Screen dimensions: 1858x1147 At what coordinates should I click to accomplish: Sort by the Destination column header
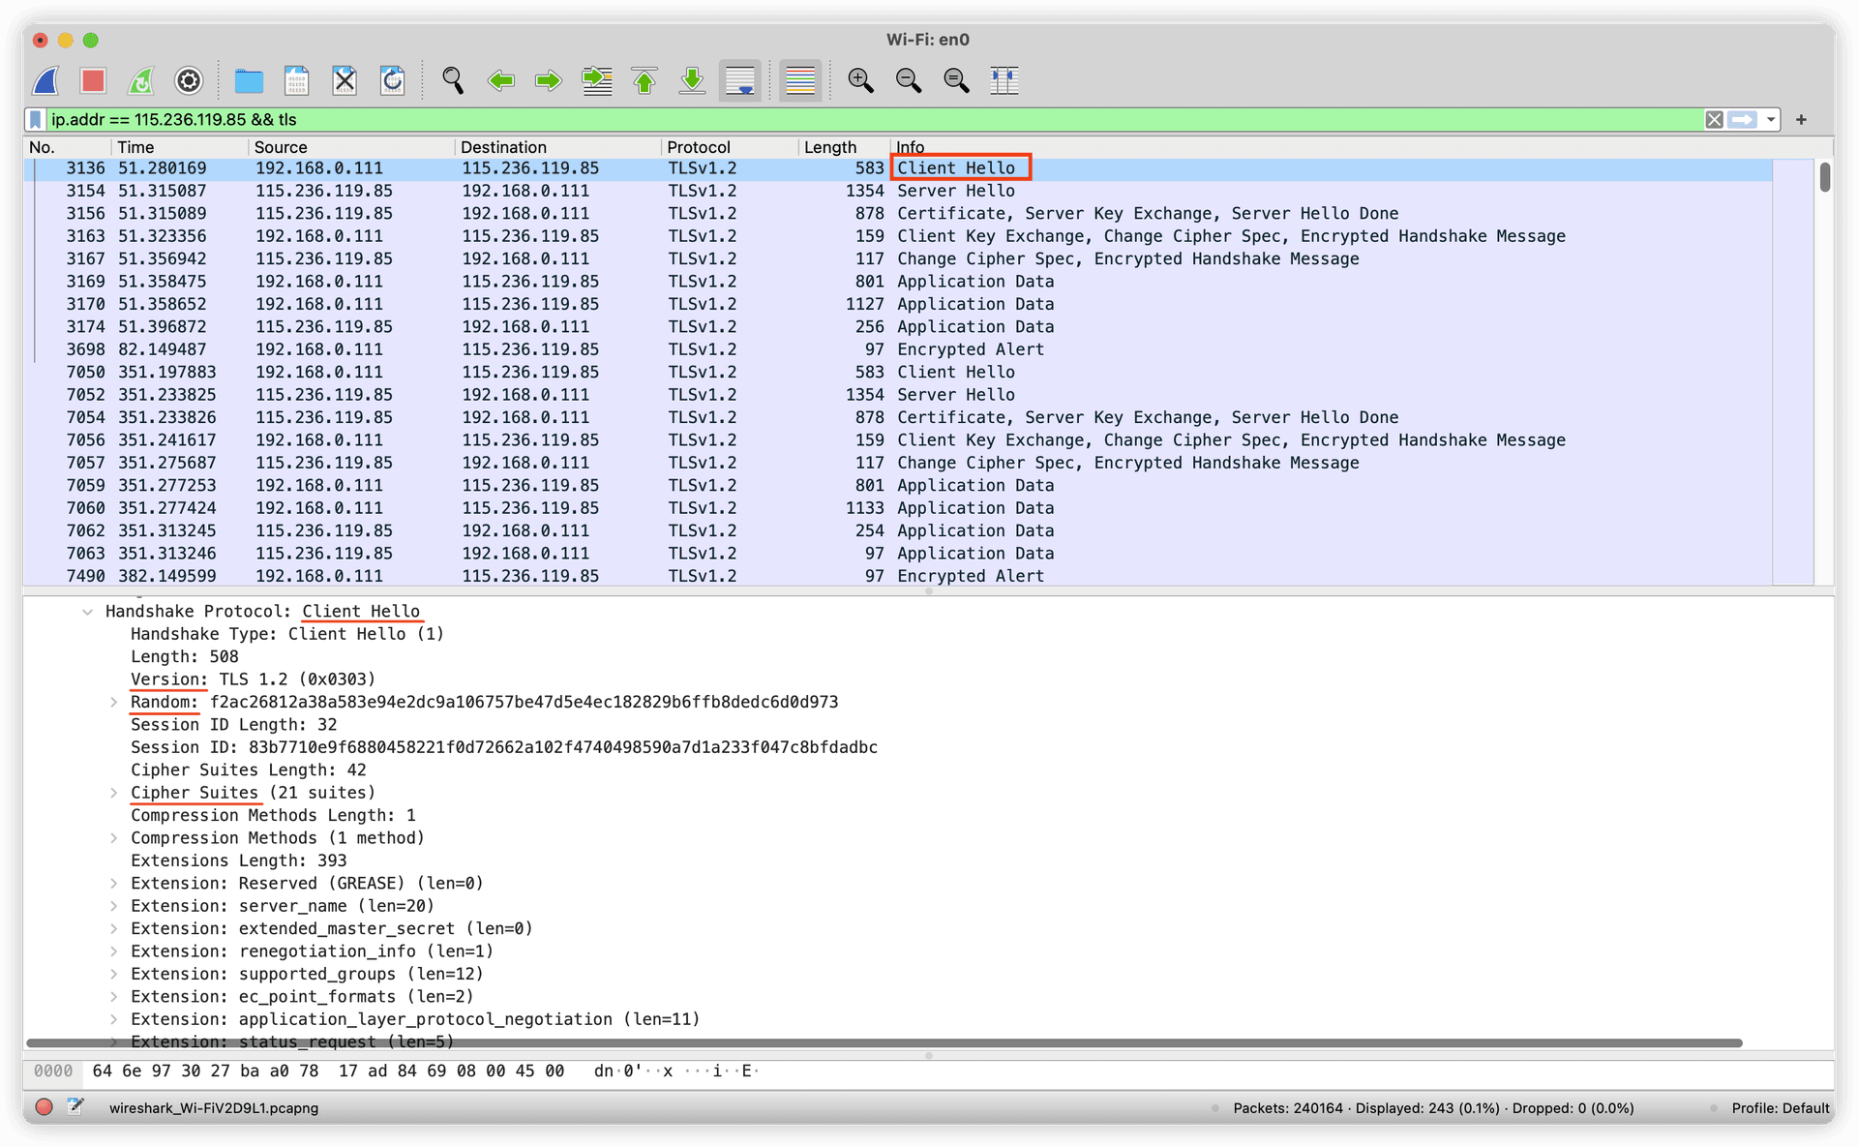click(558, 147)
